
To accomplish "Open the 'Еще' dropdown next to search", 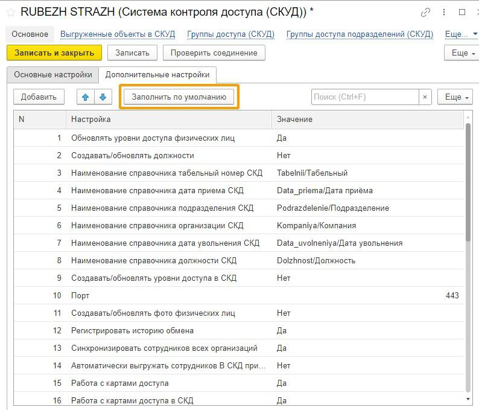I will 456,97.
